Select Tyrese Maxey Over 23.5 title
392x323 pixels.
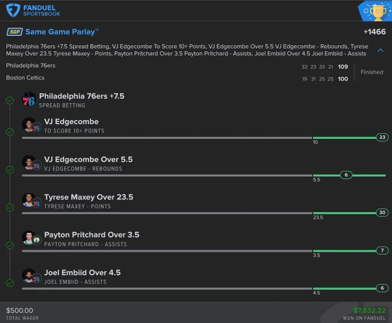pos(89,197)
